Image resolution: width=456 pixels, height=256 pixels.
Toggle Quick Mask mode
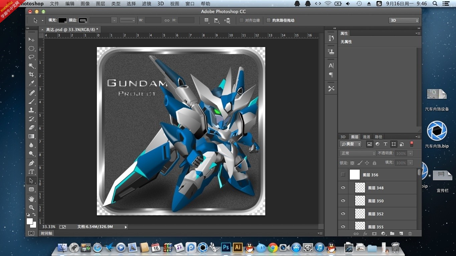click(x=31, y=233)
